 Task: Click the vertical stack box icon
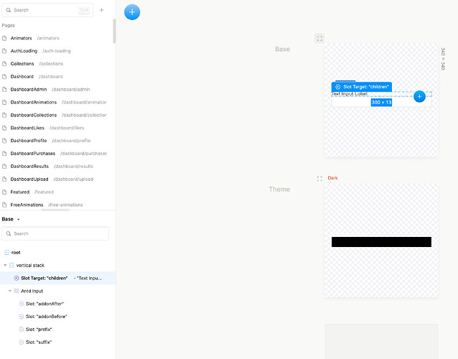[x=11, y=265]
